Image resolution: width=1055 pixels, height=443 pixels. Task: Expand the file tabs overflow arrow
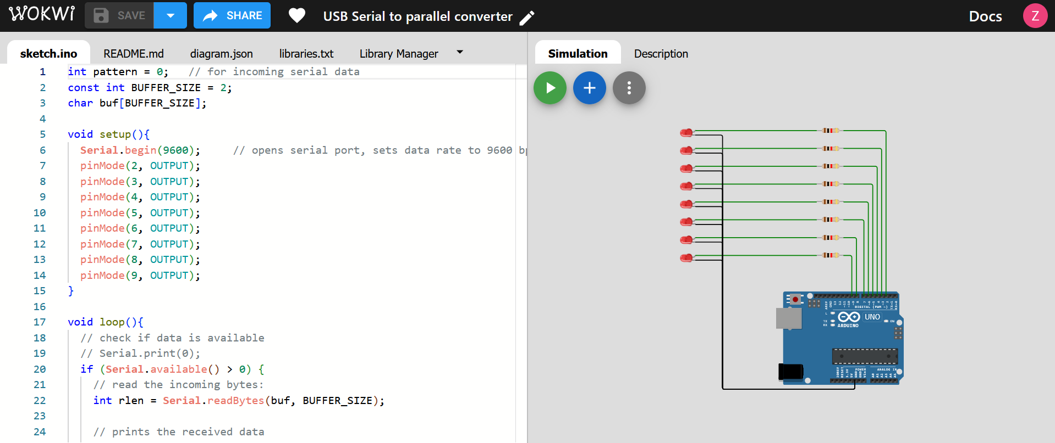(460, 52)
